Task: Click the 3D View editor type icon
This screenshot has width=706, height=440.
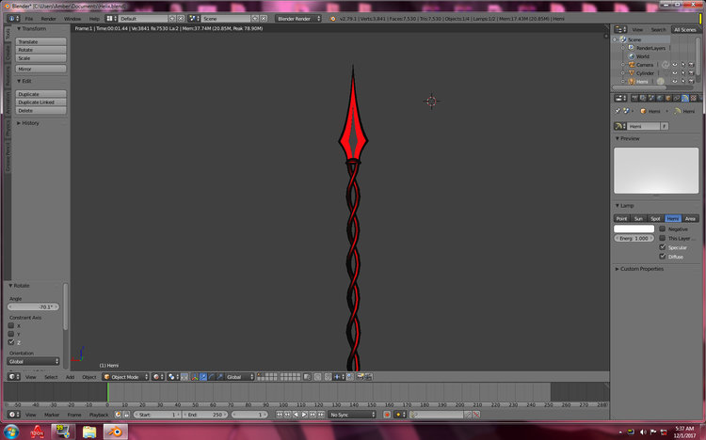Action: point(14,377)
